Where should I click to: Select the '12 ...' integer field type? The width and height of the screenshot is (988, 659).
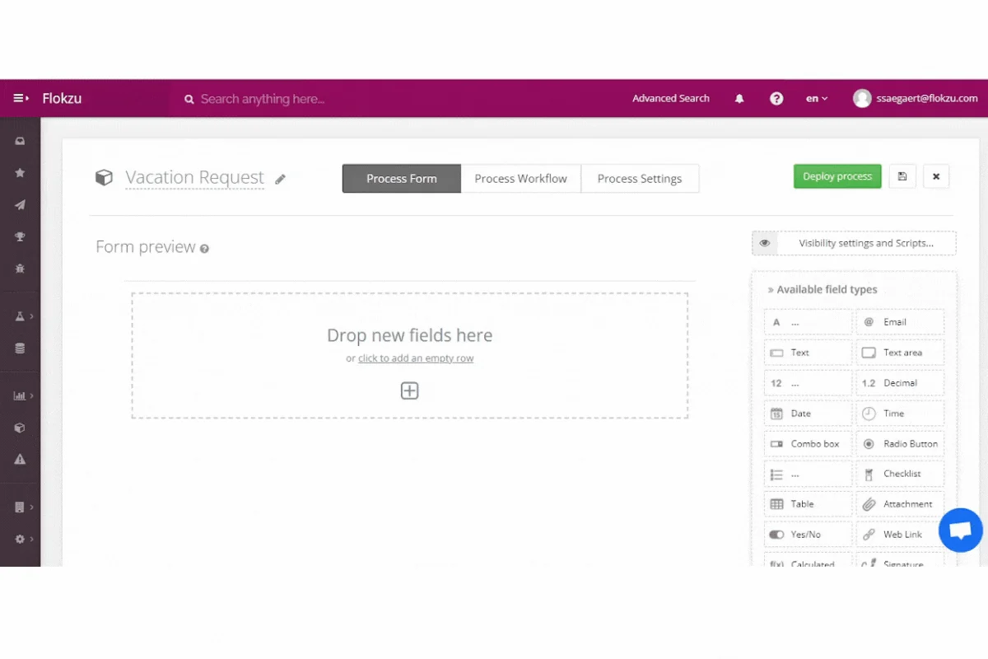[x=808, y=383]
